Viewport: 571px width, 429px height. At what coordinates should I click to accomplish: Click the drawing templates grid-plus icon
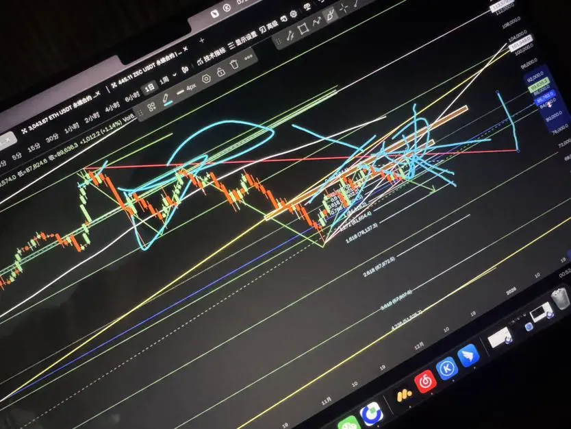[151, 107]
